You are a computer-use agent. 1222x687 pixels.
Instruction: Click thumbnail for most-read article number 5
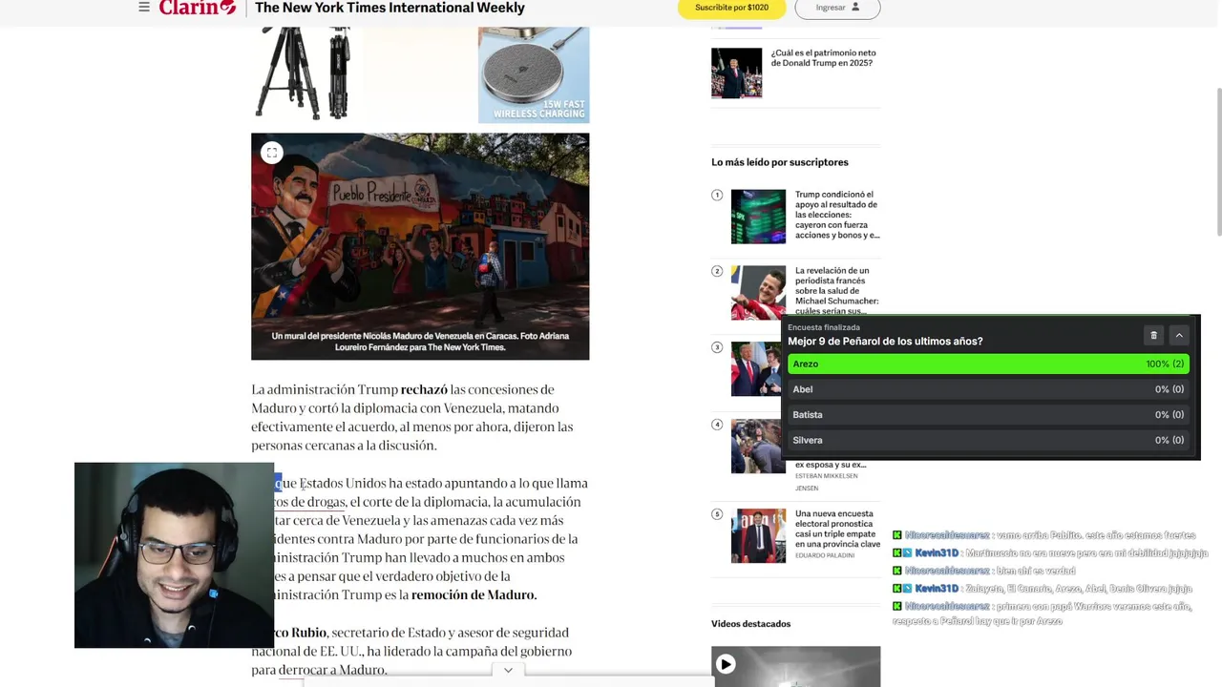[758, 535]
